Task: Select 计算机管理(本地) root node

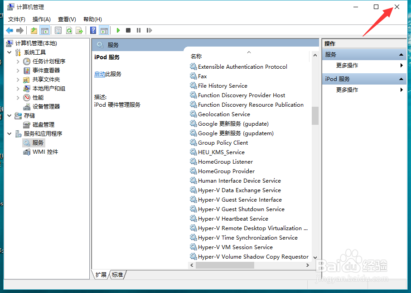Action: pos(36,43)
